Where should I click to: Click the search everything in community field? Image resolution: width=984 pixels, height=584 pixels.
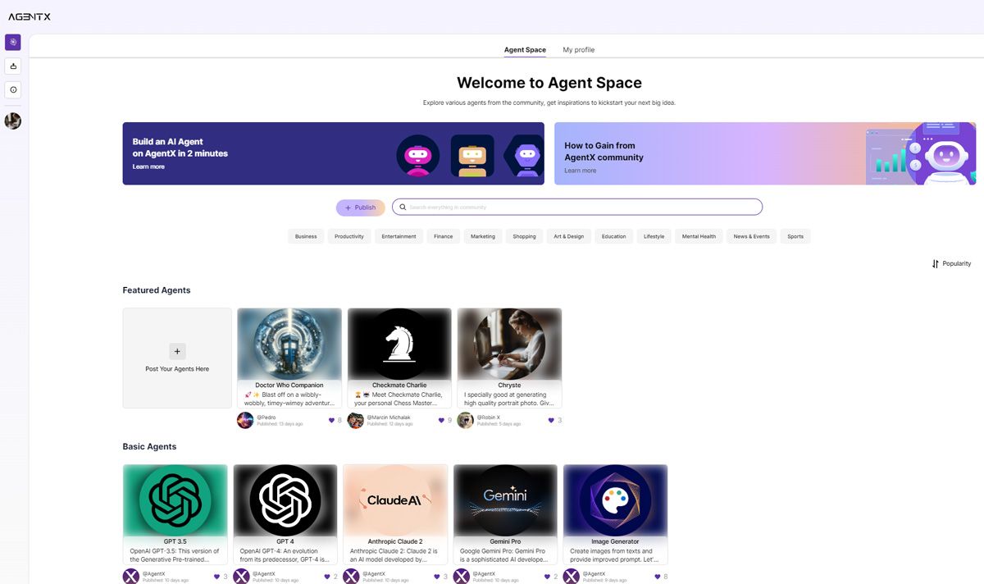(577, 208)
